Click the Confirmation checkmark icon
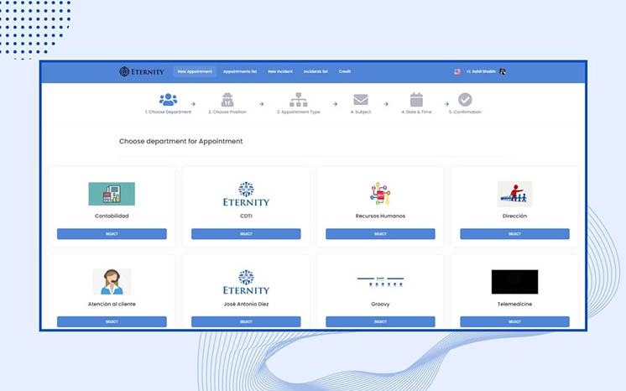The image size is (626, 391). coord(465,100)
